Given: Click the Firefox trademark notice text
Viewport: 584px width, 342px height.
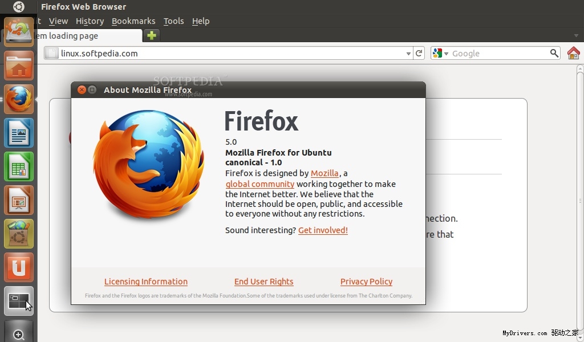Looking at the screenshot, I should pyautogui.click(x=249, y=295).
